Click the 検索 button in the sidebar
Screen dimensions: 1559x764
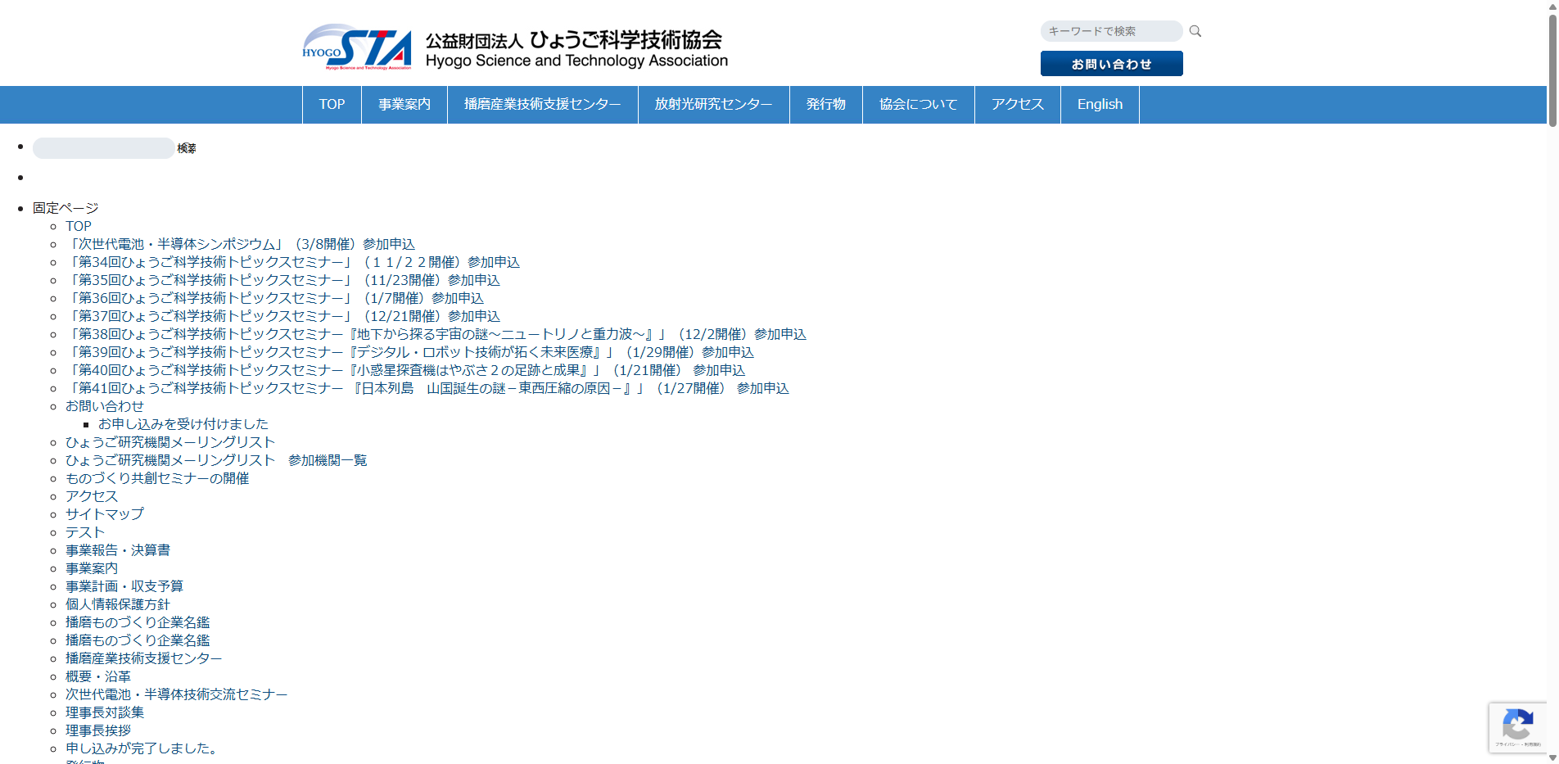185,148
